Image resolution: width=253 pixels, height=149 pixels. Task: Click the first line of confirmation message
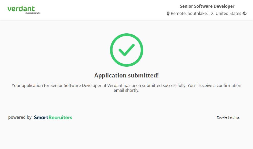(126, 85)
